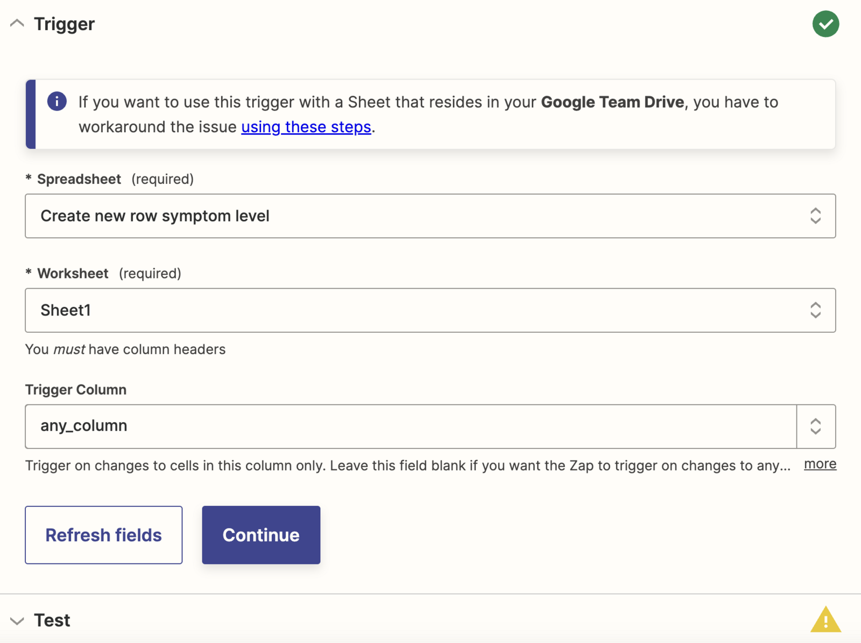This screenshot has height=643, width=861.
Task: Click the Trigger Column label
Action: click(x=76, y=390)
